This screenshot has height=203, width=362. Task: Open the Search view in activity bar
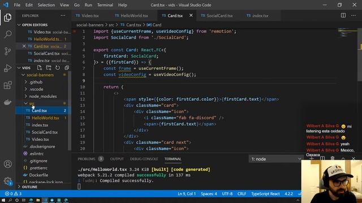point(7,34)
